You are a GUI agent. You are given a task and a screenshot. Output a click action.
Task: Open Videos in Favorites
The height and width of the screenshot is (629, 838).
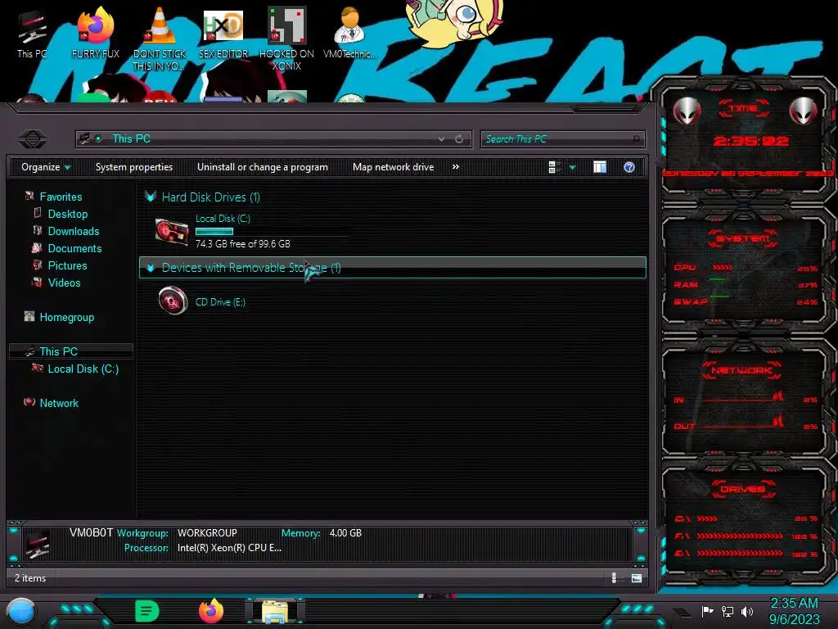coord(64,283)
